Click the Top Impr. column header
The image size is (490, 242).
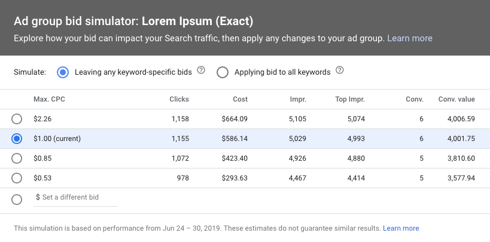tap(350, 99)
